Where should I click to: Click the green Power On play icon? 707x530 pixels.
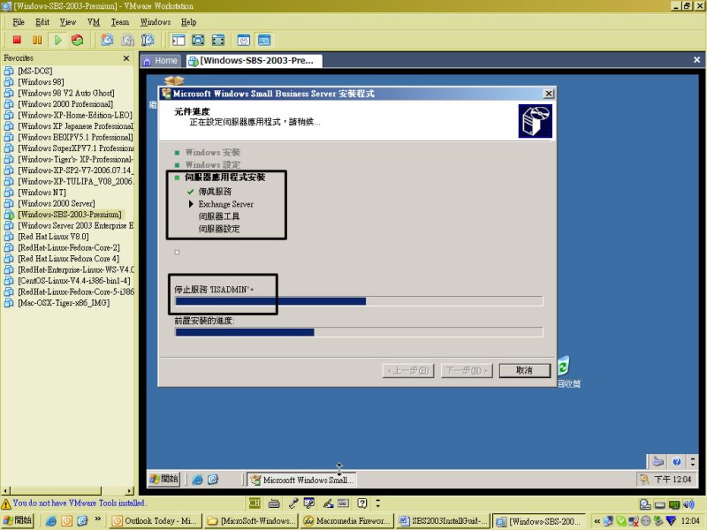(57, 40)
